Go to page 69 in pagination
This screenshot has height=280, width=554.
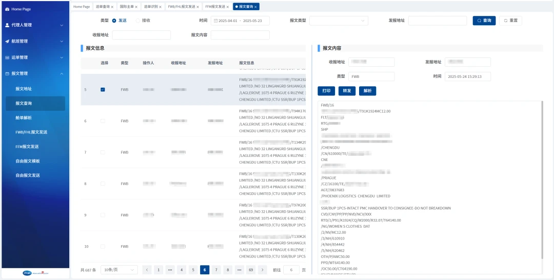251,270
